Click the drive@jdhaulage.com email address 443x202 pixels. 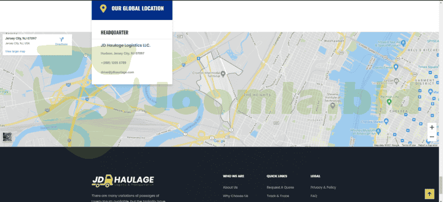point(117,72)
